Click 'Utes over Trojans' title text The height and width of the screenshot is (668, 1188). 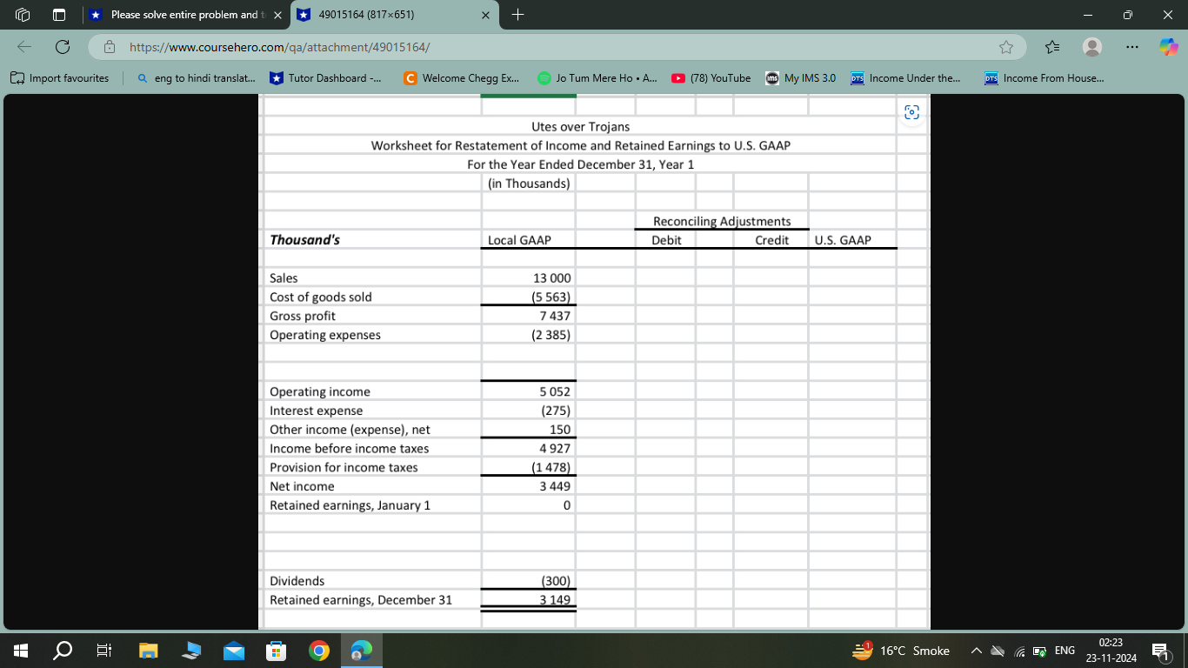click(580, 127)
